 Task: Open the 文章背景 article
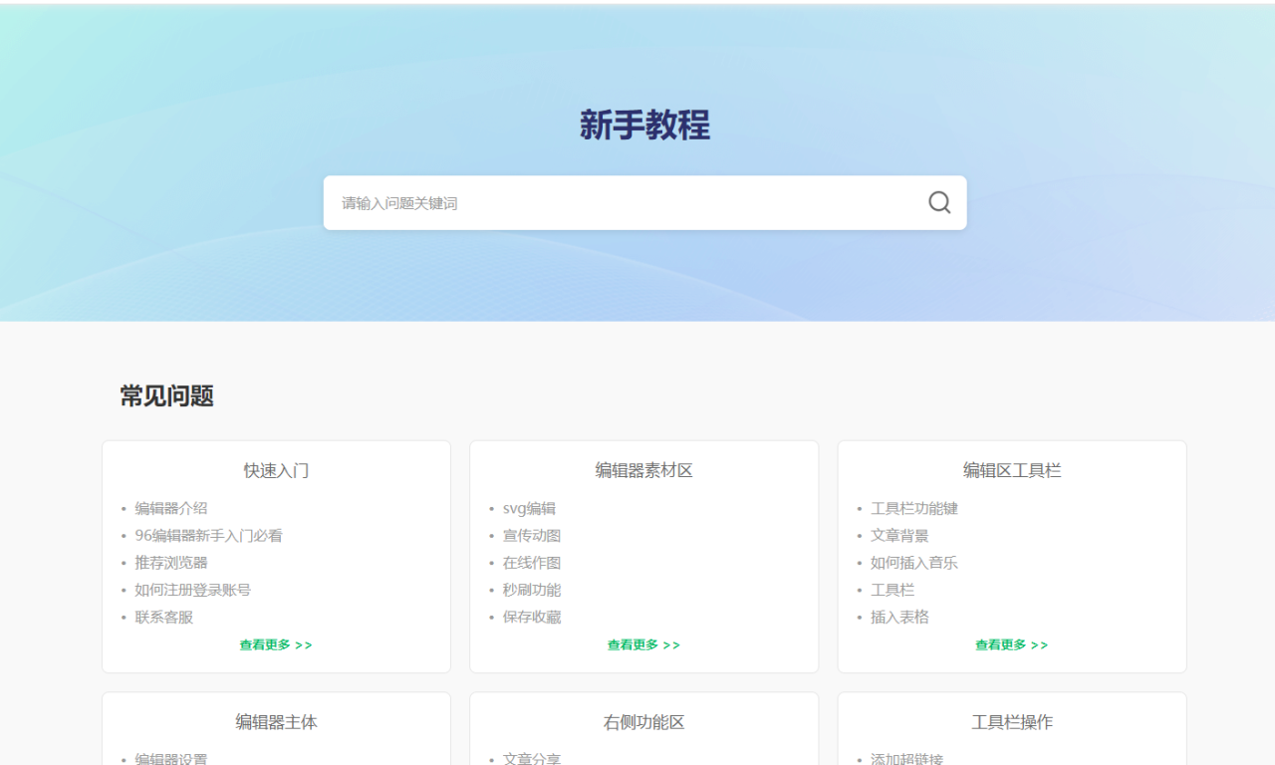click(x=899, y=536)
